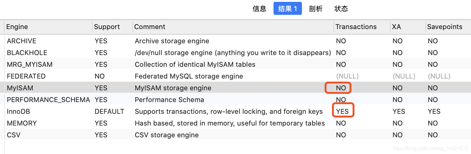The image size is (471, 154).
Task: Click the InnoDB DEFAULT support cell
Action: (109, 112)
